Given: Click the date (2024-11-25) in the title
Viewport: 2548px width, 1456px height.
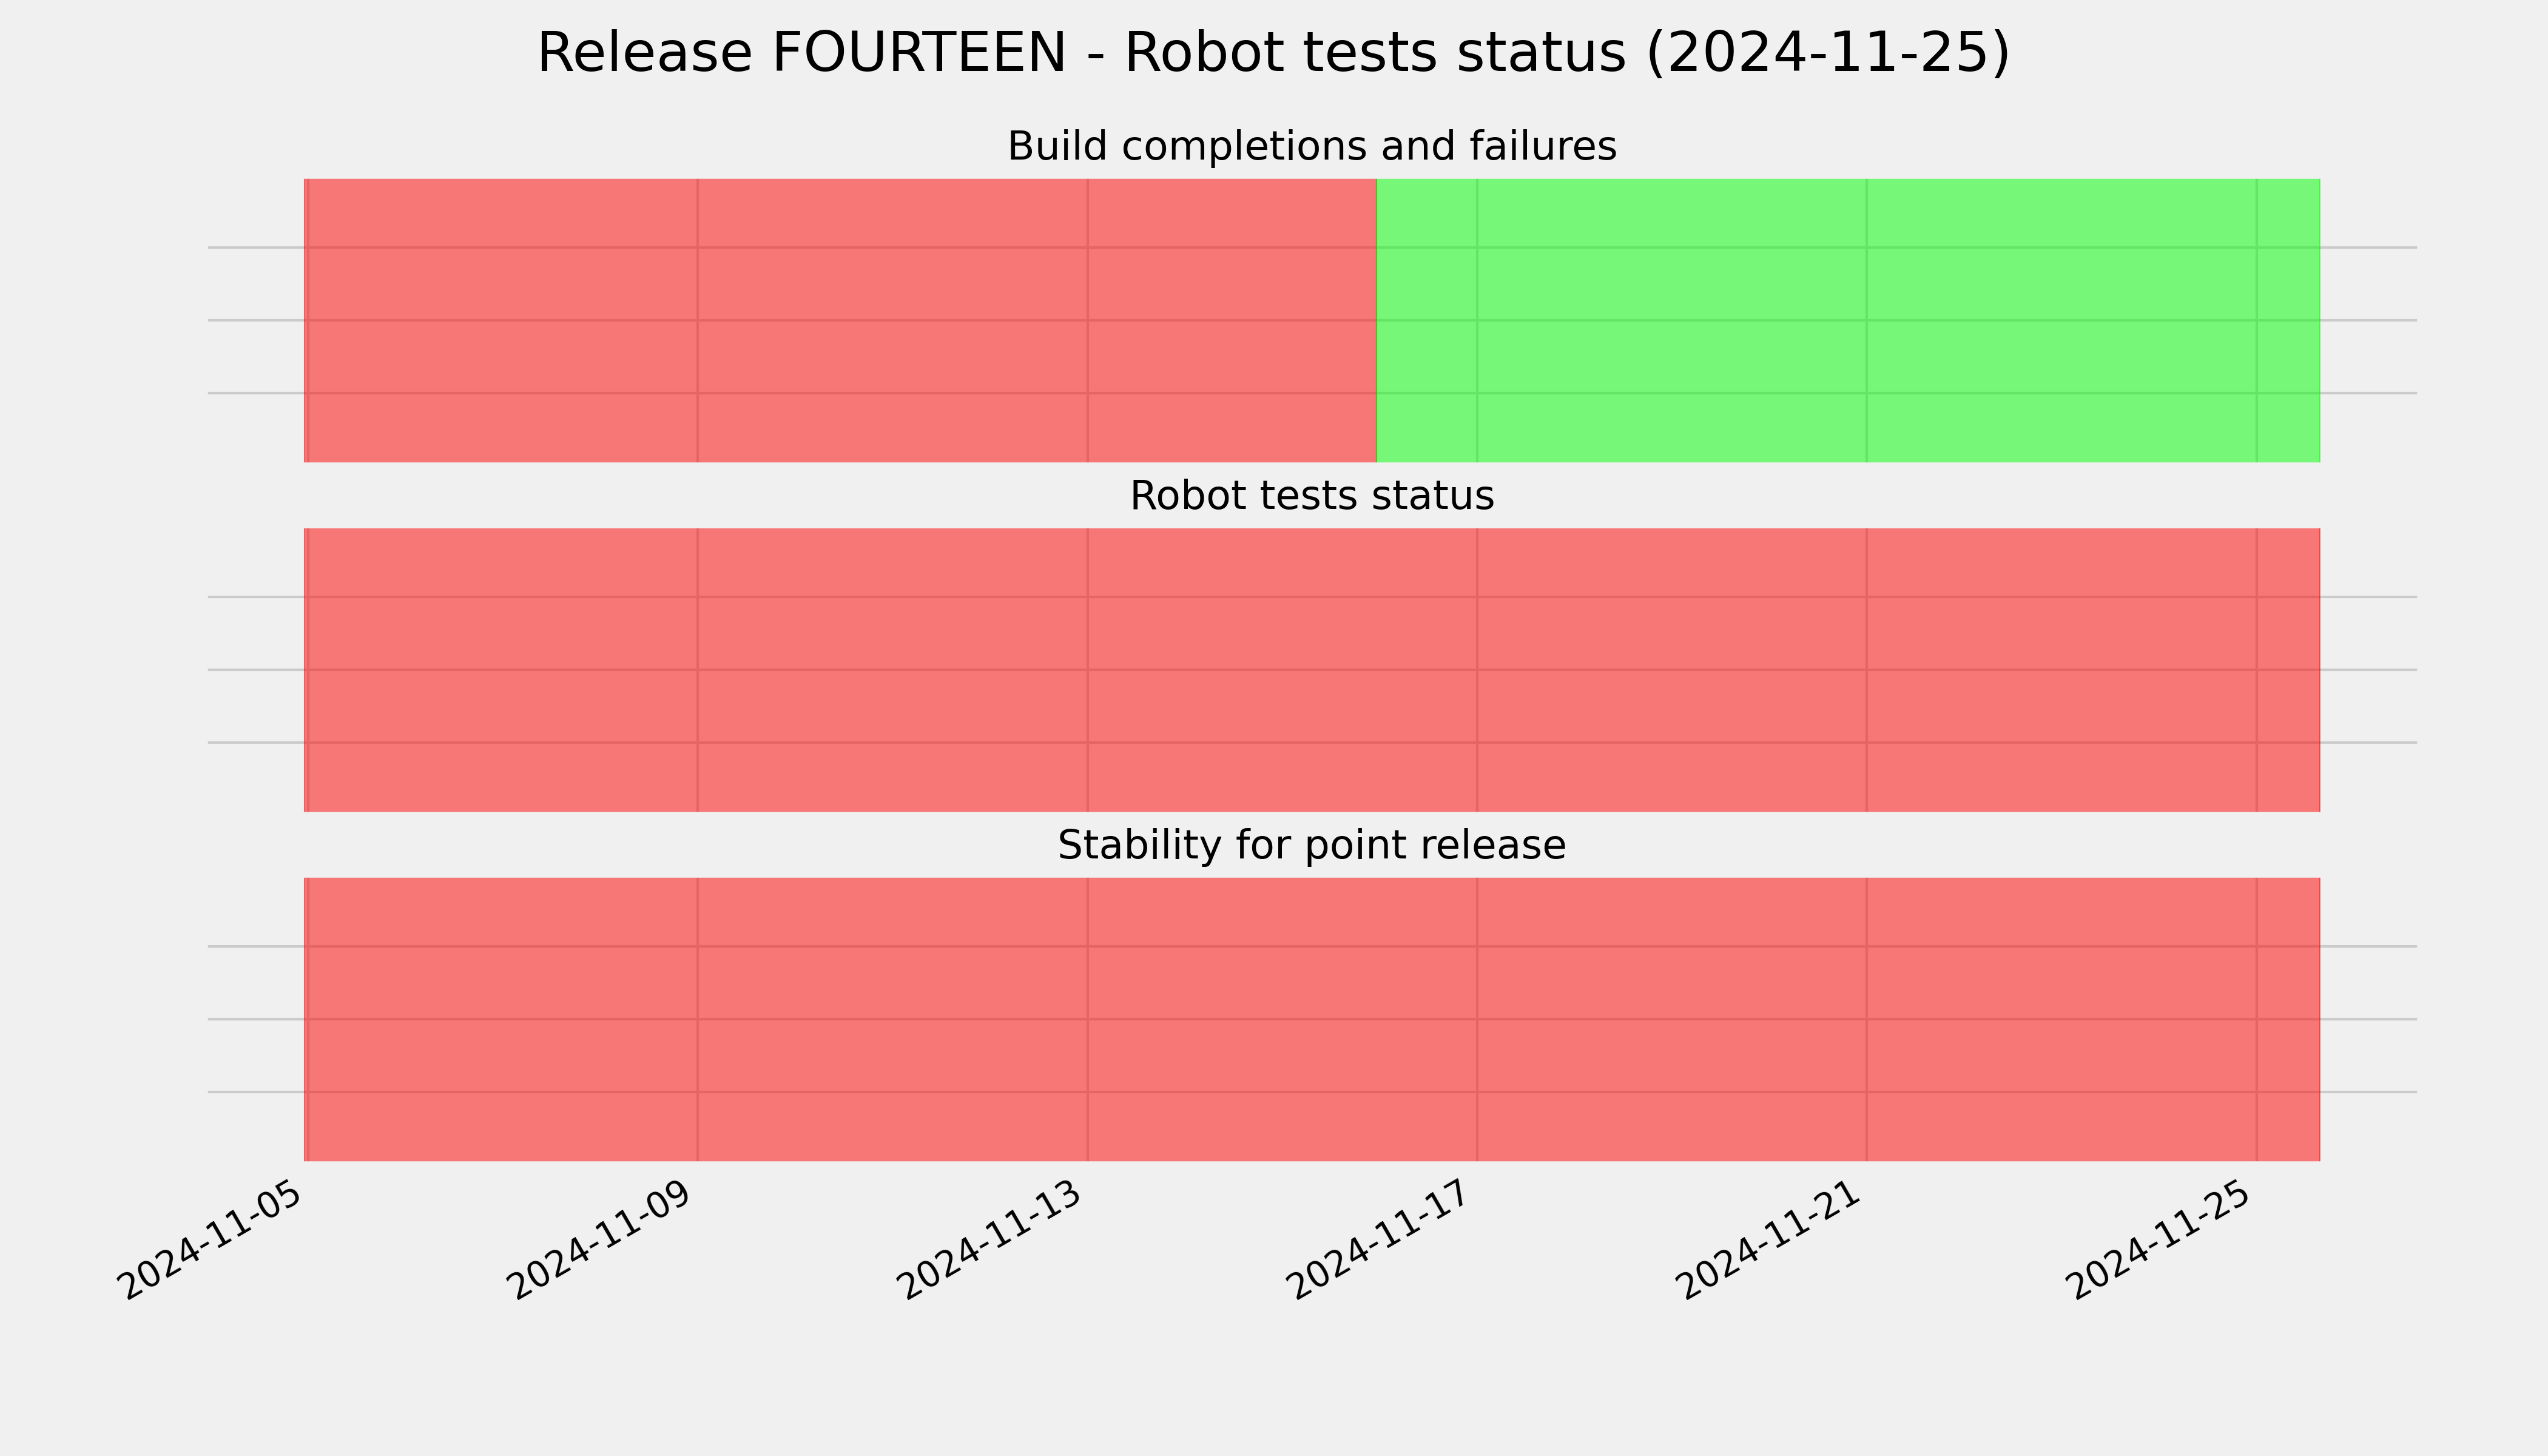Looking at the screenshot, I should coord(1828,53).
